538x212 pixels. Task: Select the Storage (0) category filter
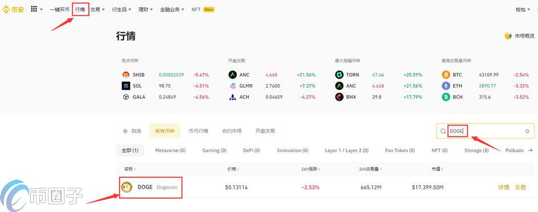(x=476, y=151)
